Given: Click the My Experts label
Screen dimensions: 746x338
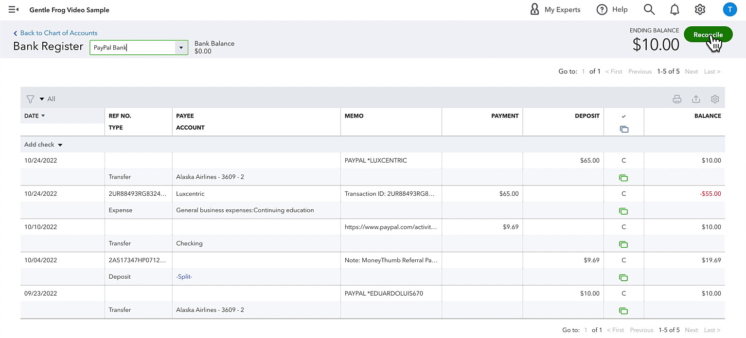Looking at the screenshot, I should pos(563,10).
